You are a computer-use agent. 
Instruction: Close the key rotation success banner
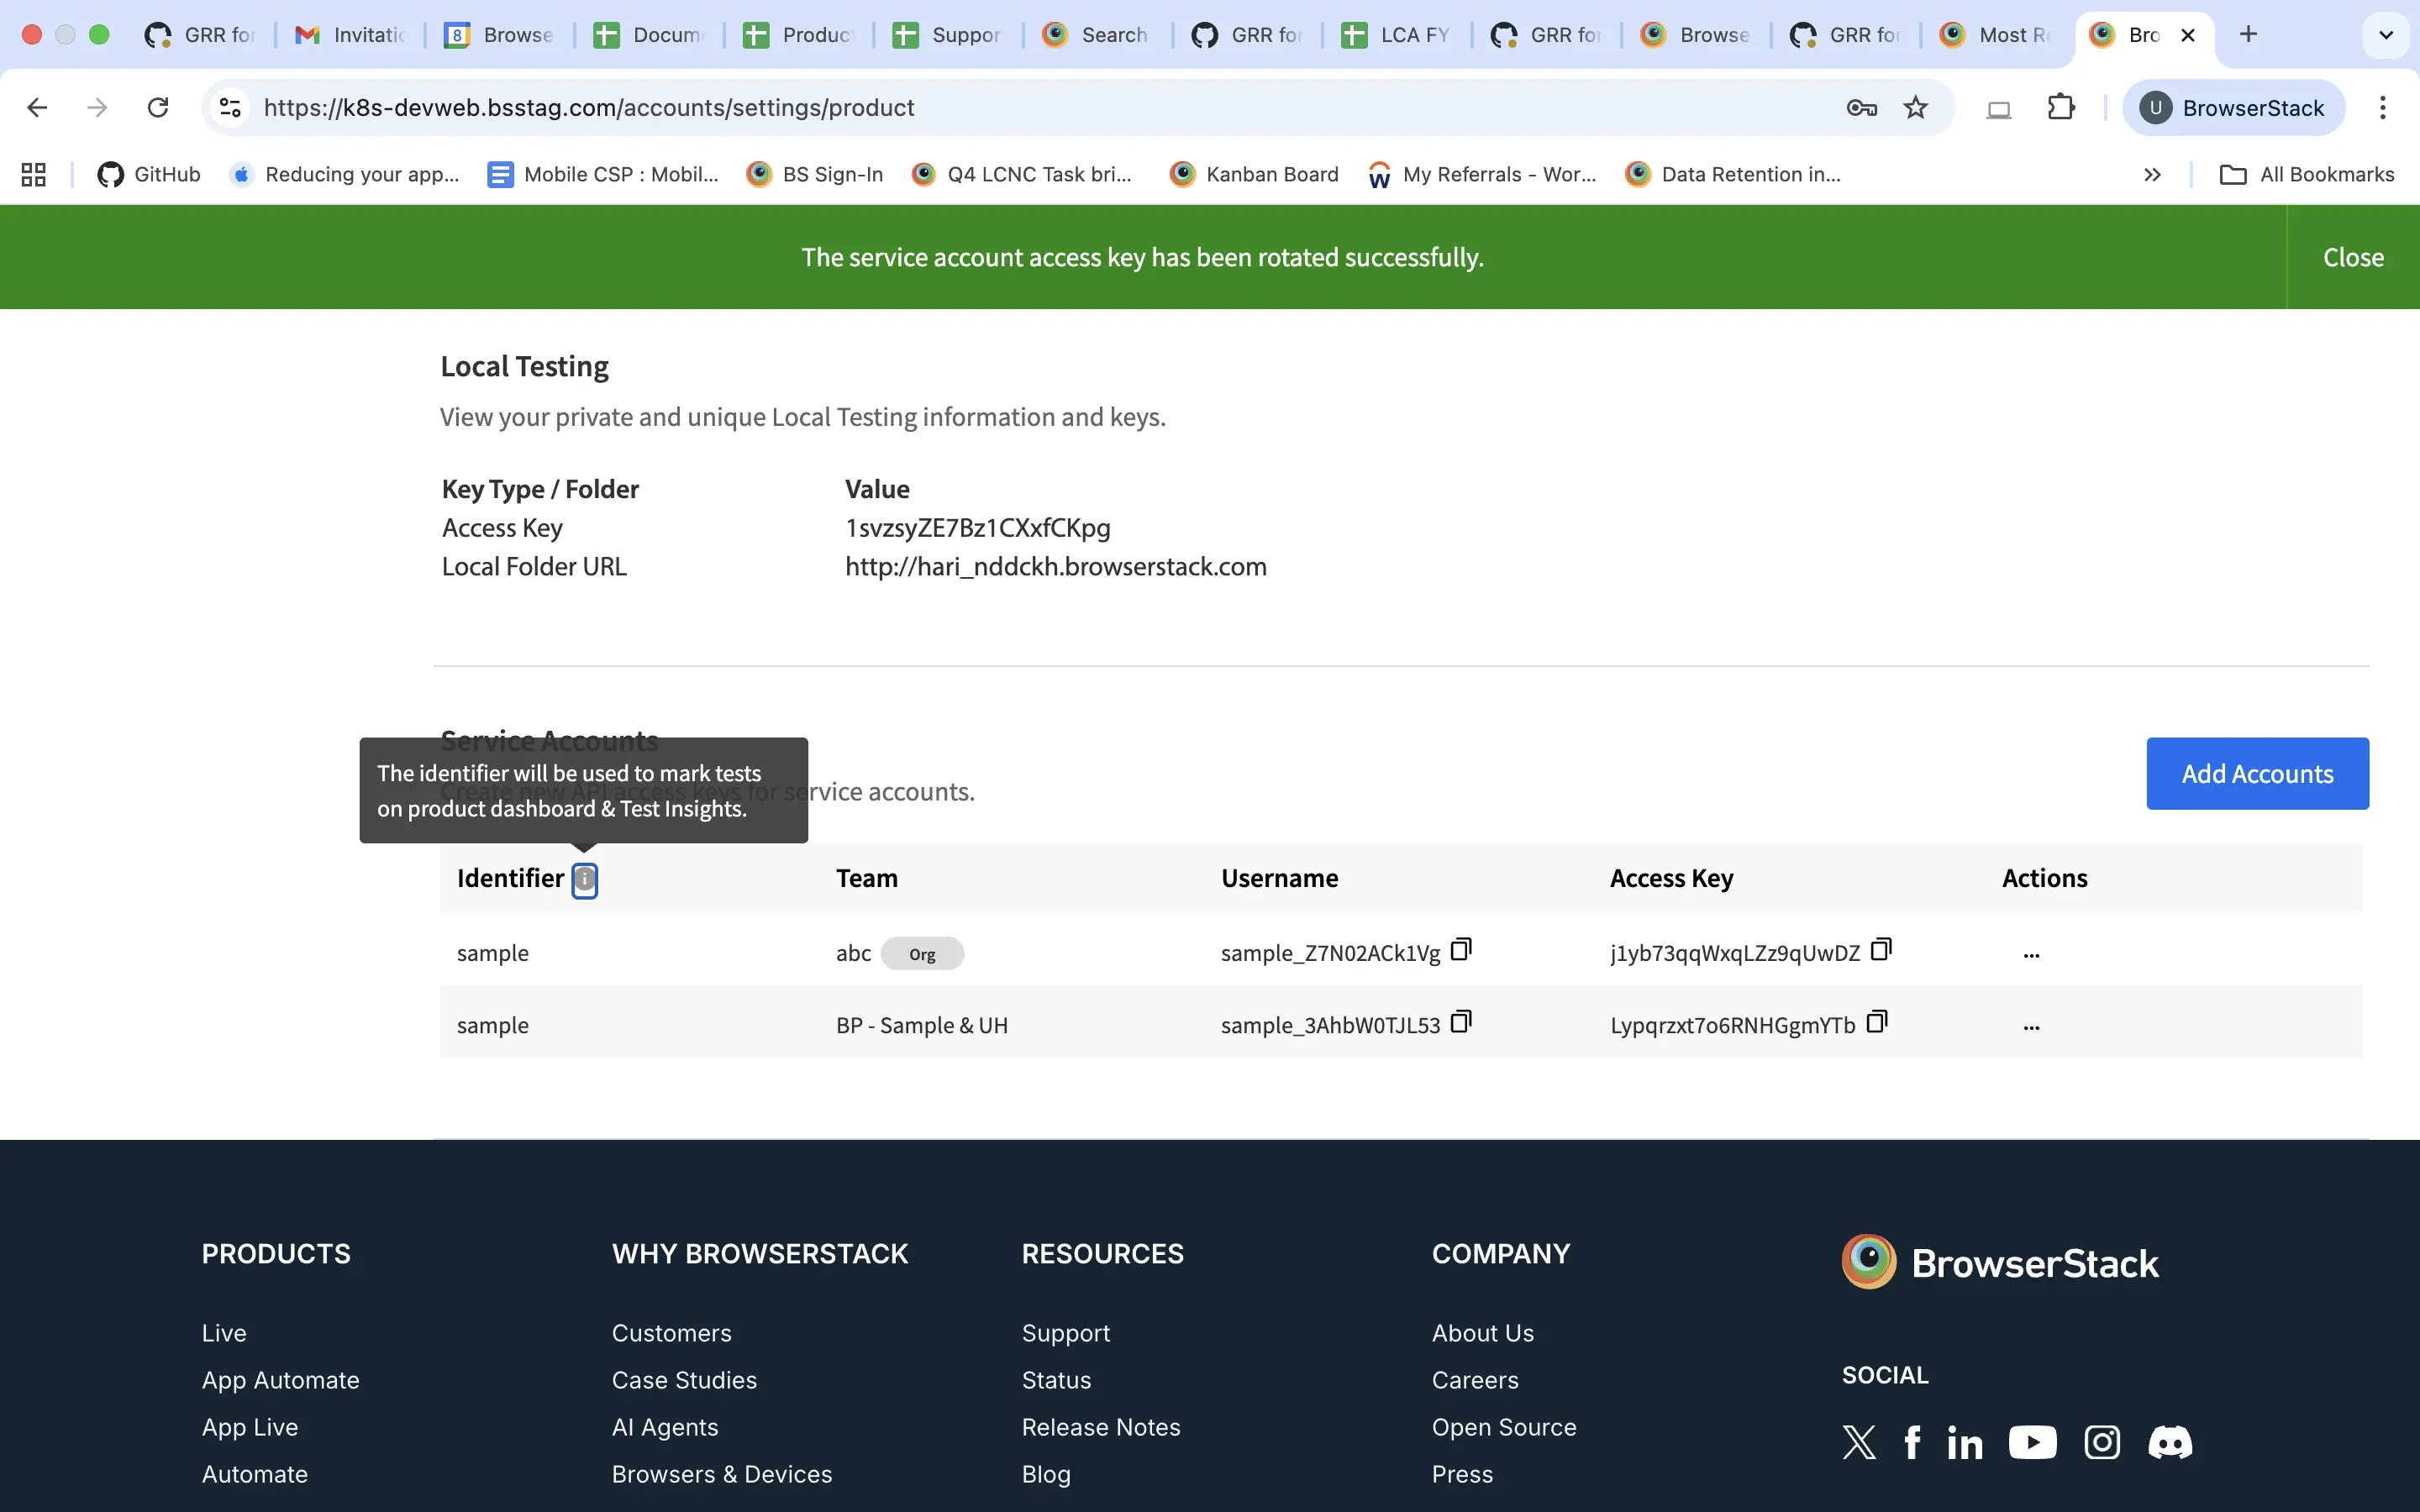[x=2352, y=257]
